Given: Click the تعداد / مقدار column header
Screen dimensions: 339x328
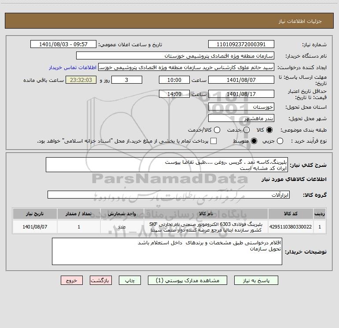Looking at the screenshot, I should pos(79,214).
